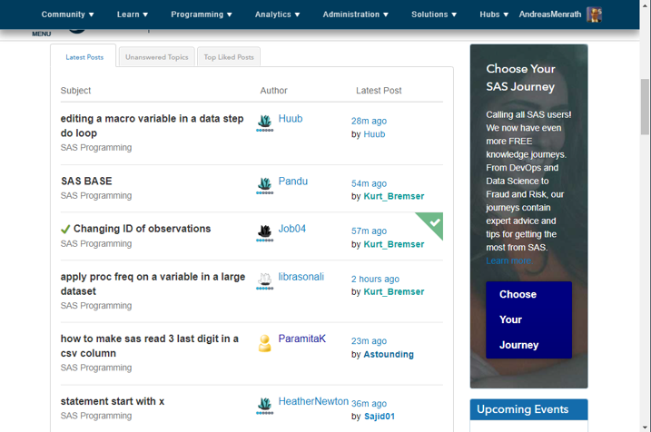
Task: Click the green solved corner badge
Action: click(x=433, y=222)
